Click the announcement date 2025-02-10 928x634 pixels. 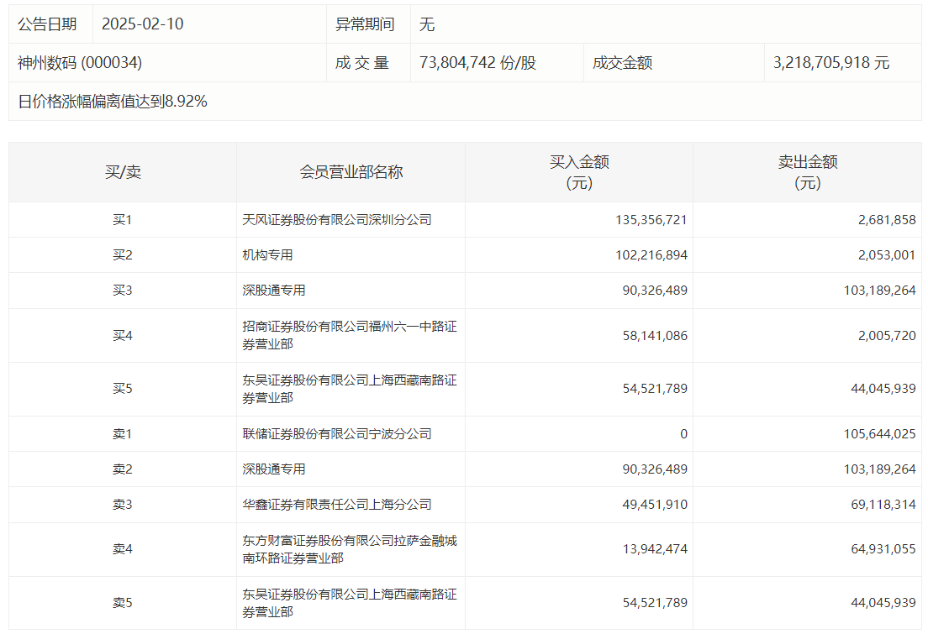click(142, 24)
